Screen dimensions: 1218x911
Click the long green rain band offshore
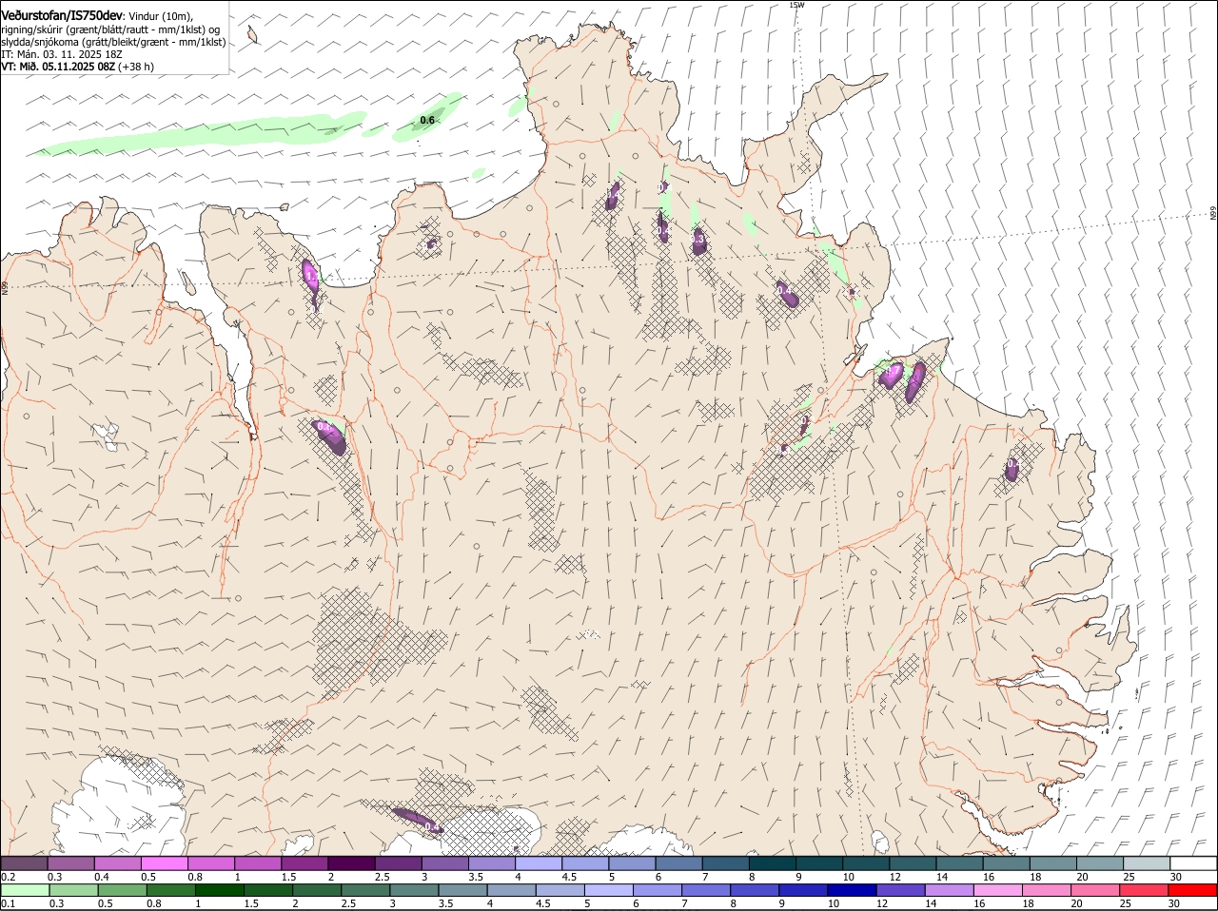pos(200,133)
